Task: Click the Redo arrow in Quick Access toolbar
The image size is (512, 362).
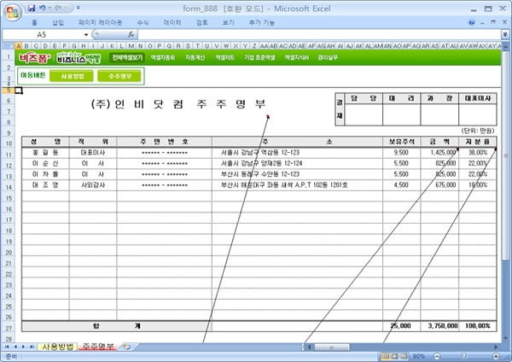Action: 59,8
